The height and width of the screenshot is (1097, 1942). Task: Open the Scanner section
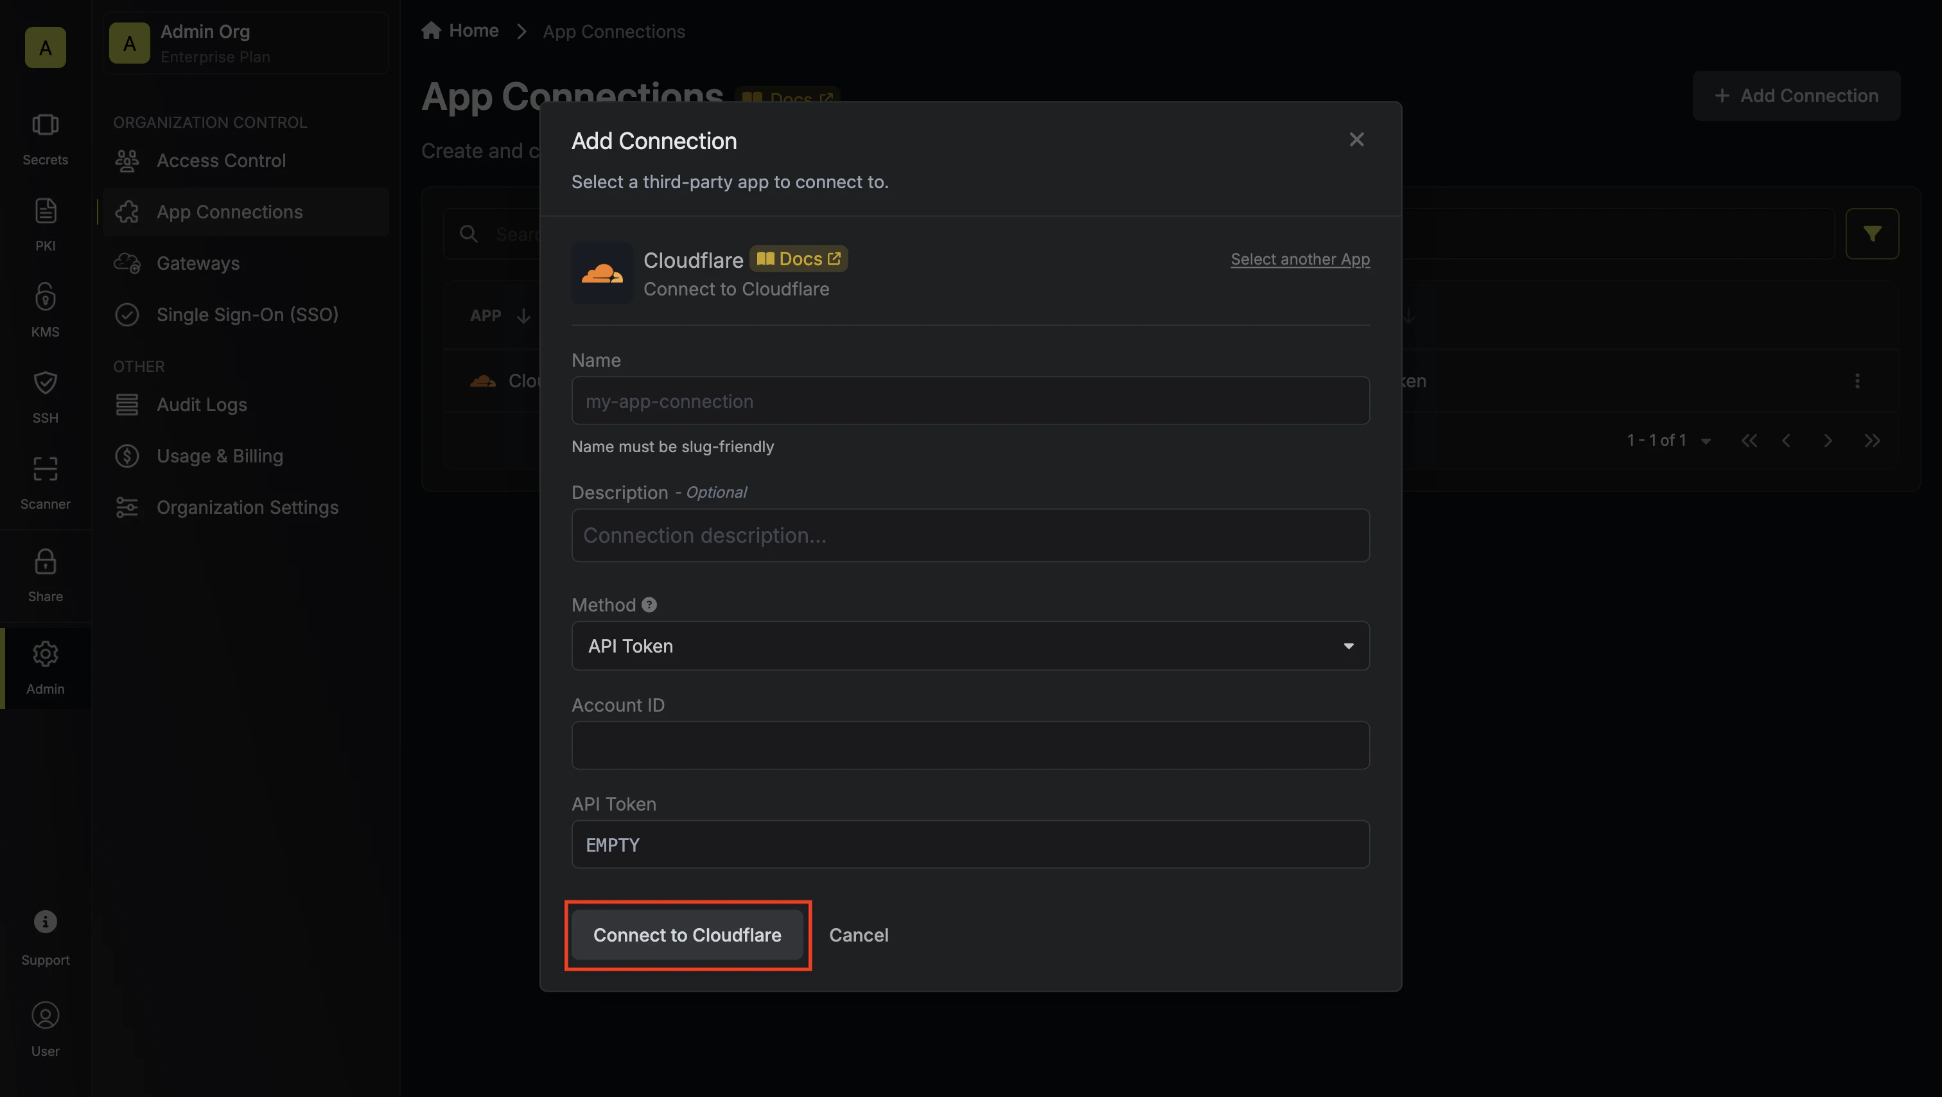pyautogui.click(x=45, y=483)
